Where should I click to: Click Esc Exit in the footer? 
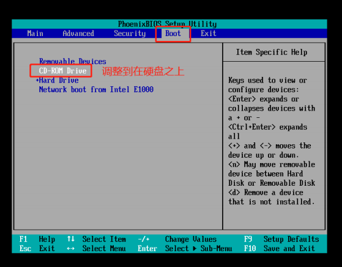click(37, 249)
